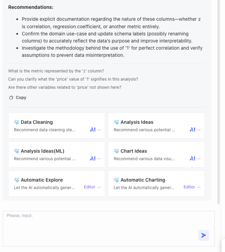225x252 pixels.
Task: Click AI arrow icon on Analysis Ideas(ML) card
Action: pos(95,158)
